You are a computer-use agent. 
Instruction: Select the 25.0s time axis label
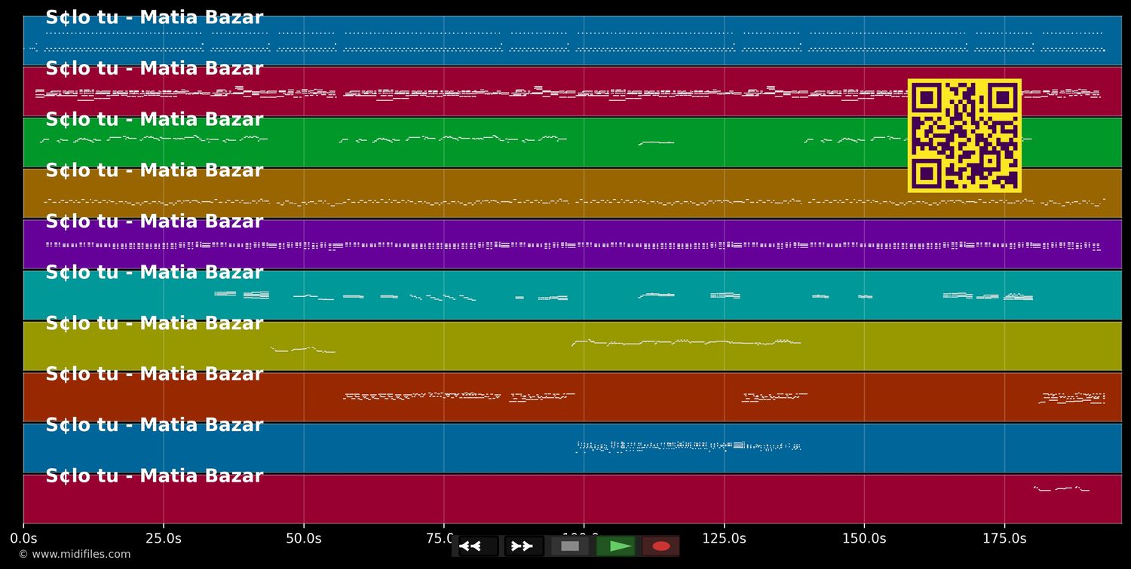pos(164,539)
